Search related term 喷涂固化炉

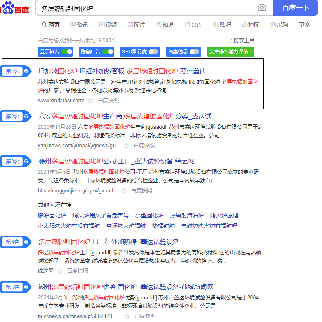tap(52, 215)
